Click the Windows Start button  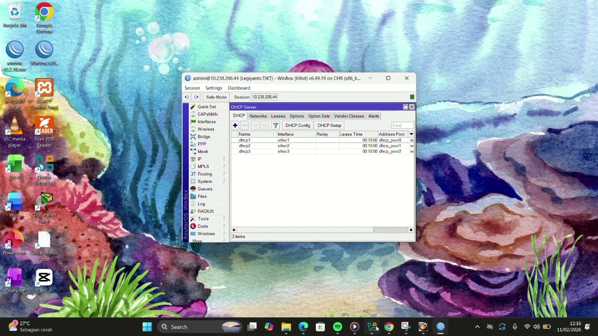coord(147,327)
